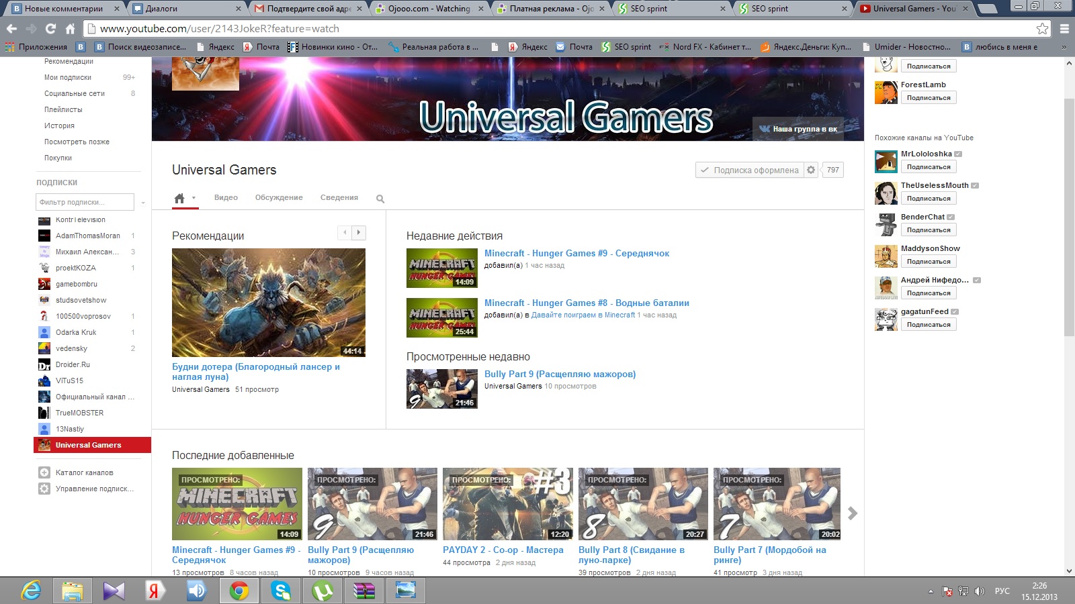Launch Yandex browser from taskbar
Screen dimensions: 1075x604
[155, 591]
